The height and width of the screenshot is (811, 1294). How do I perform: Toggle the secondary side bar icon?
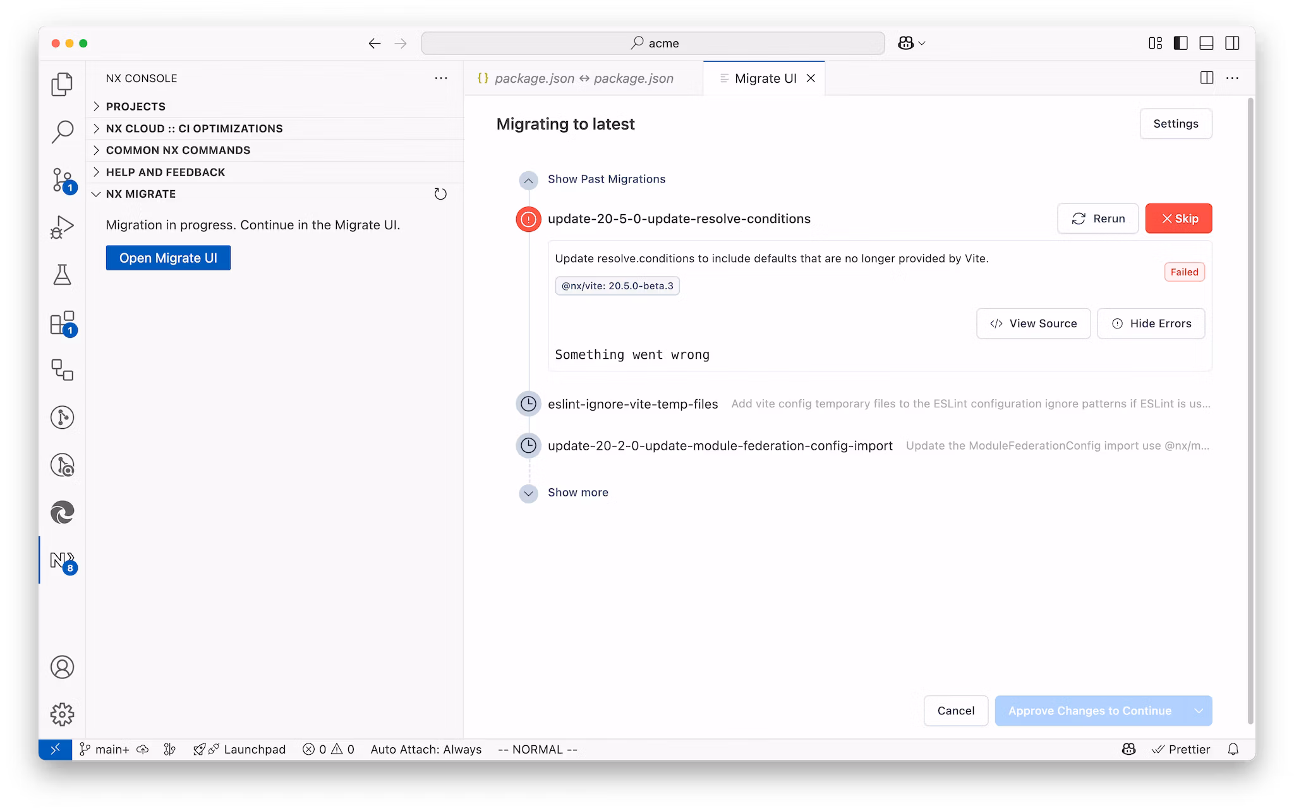tap(1232, 43)
